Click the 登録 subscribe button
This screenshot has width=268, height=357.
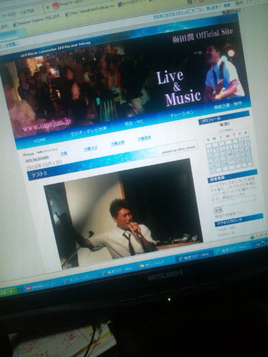(x=218, y=210)
